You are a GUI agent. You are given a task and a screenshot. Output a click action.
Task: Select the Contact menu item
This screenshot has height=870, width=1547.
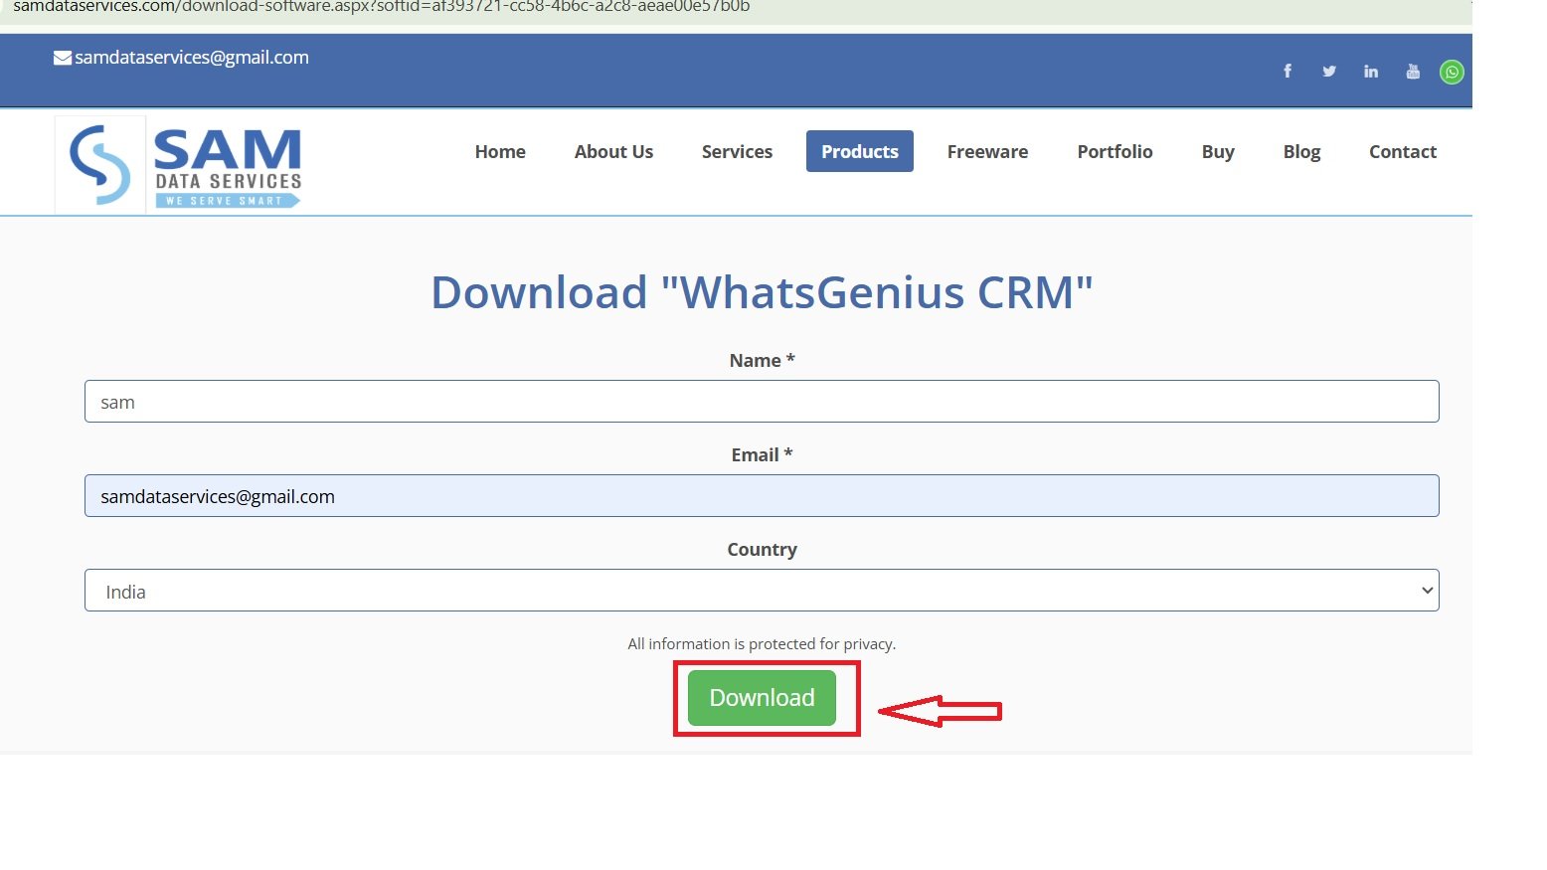tap(1403, 151)
